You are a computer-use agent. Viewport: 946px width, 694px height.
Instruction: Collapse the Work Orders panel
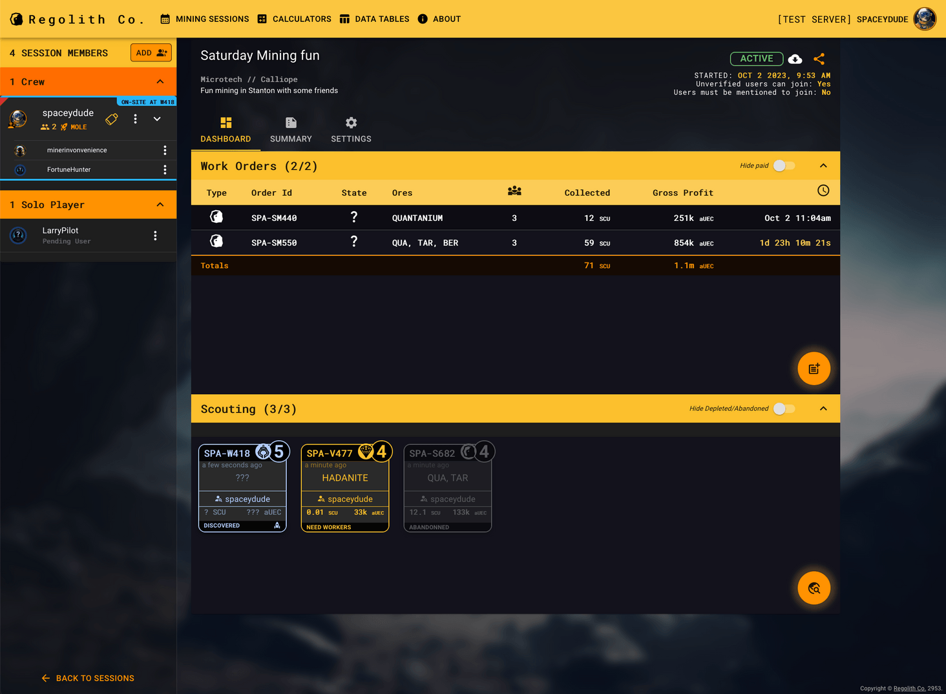pos(823,166)
